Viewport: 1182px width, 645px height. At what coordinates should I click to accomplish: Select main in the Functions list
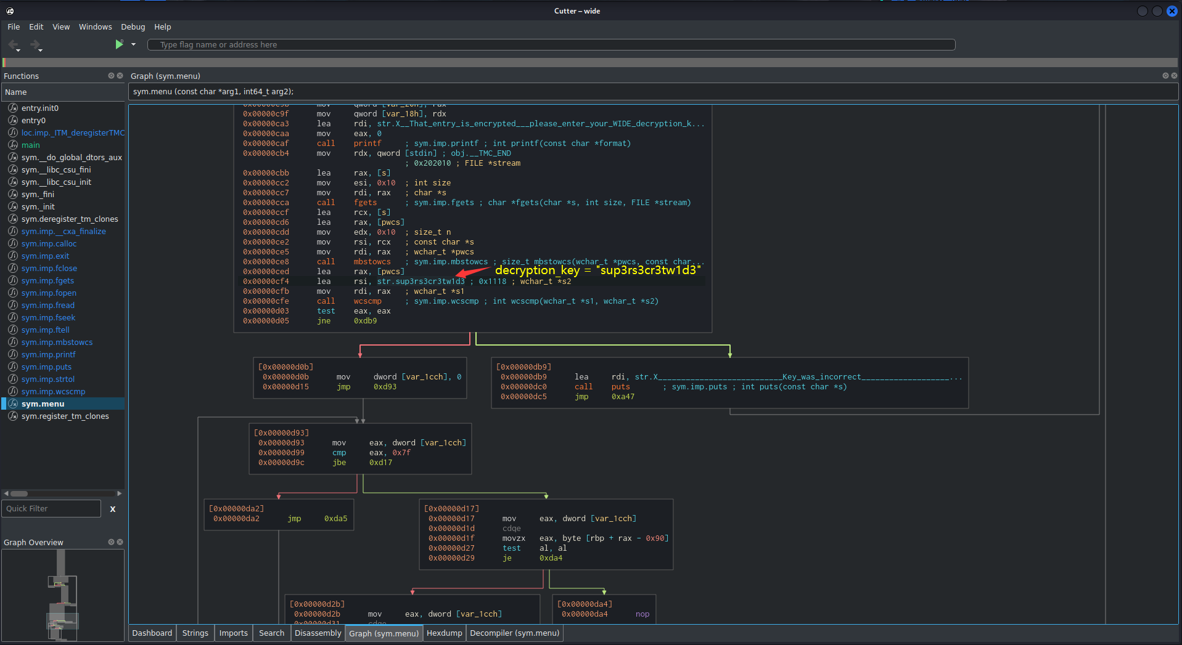tap(30, 145)
